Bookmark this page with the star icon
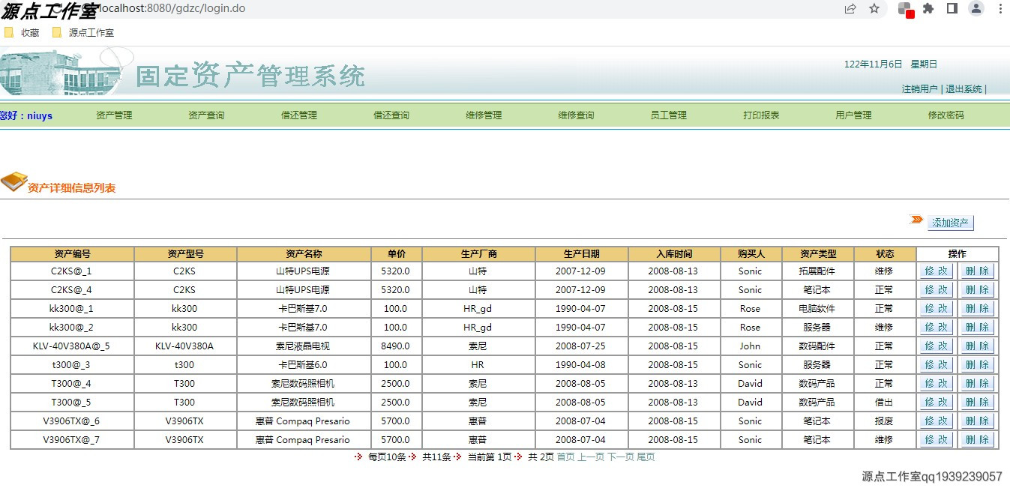Image resolution: width=1010 pixels, height=491 pixels. click(x=874, y=9)
